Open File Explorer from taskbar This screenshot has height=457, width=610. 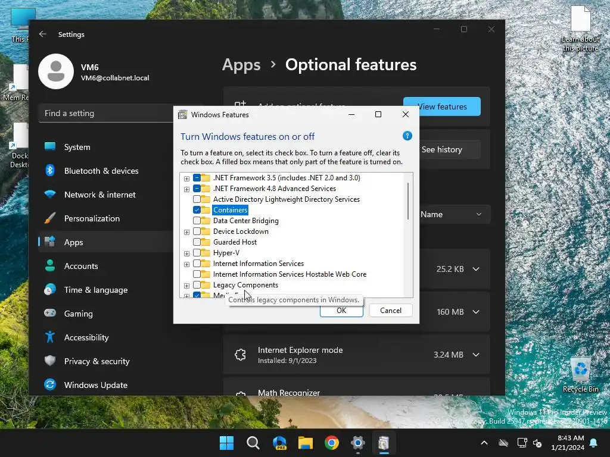point(306,443)
